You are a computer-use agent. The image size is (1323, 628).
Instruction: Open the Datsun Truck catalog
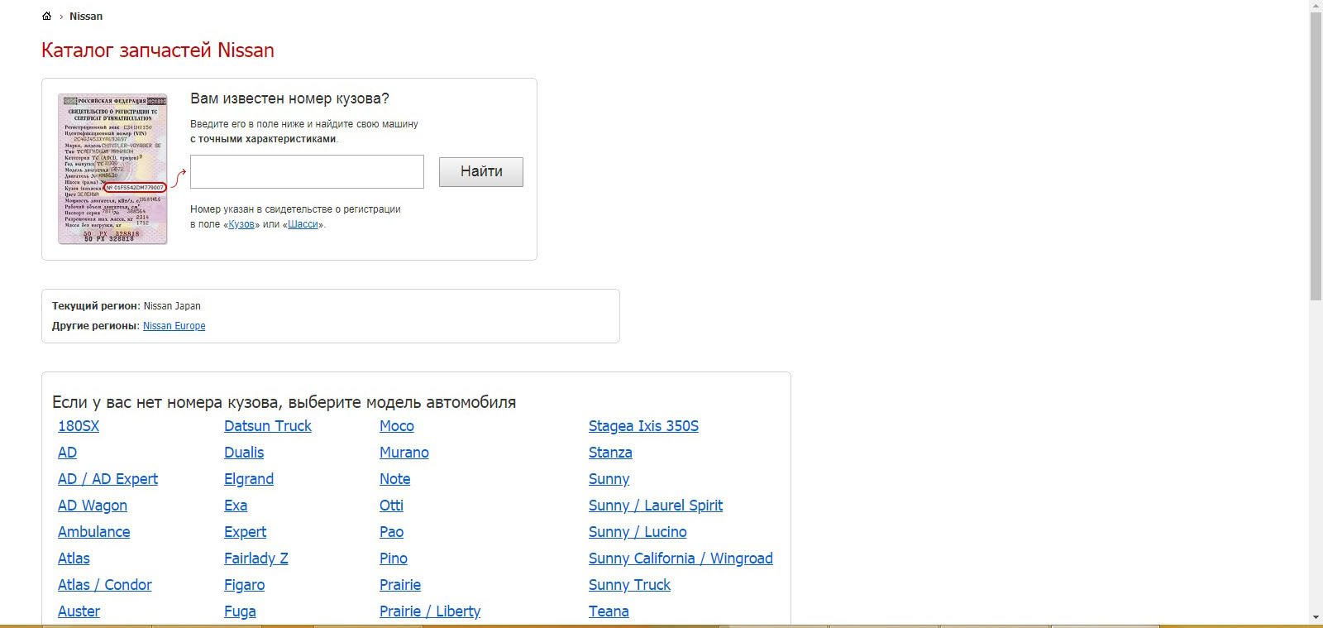tap(268, 426)
